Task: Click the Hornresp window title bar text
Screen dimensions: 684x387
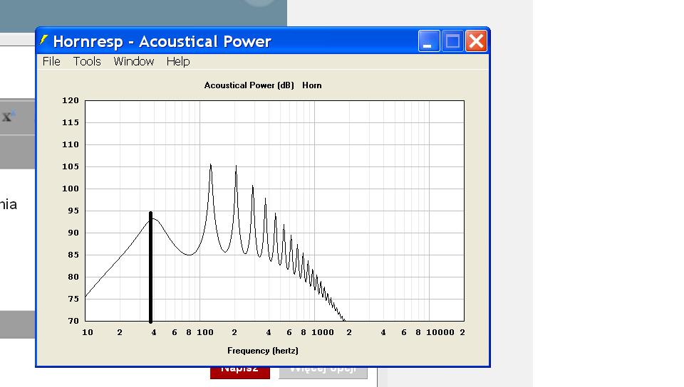Action: (162, 41)
